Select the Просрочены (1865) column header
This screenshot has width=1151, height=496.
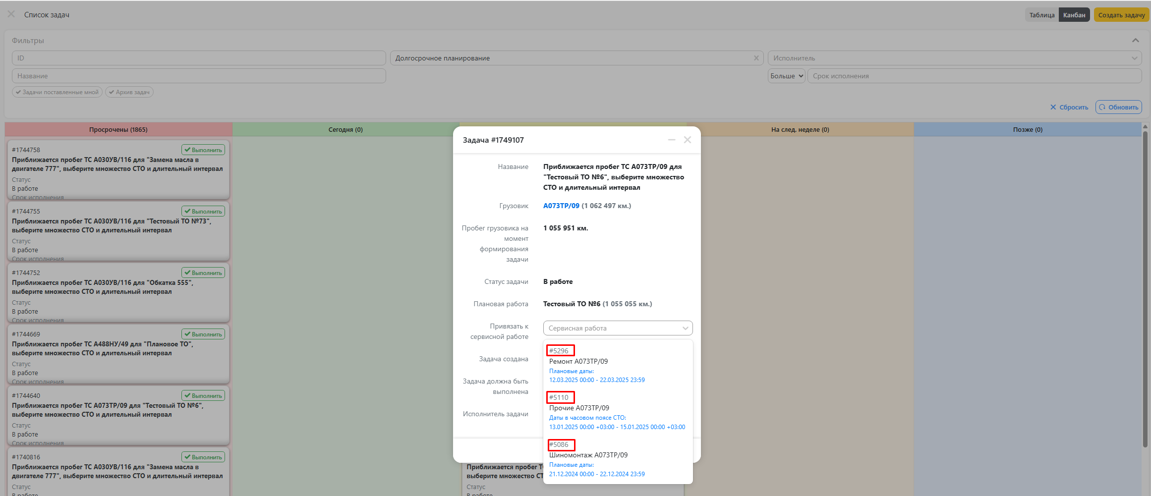click(x=118, y=129)
